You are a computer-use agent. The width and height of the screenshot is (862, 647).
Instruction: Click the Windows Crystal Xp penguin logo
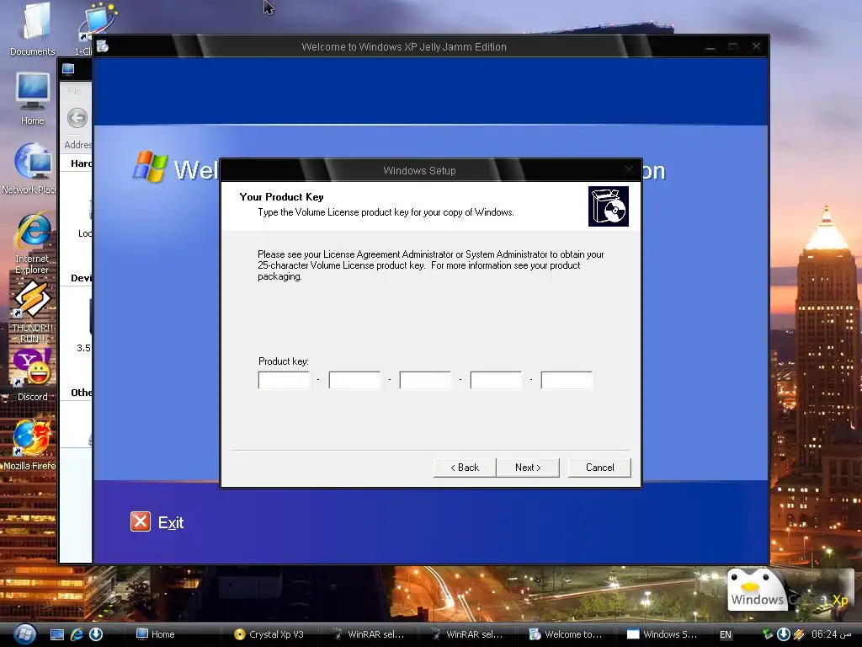pos(789,590)
